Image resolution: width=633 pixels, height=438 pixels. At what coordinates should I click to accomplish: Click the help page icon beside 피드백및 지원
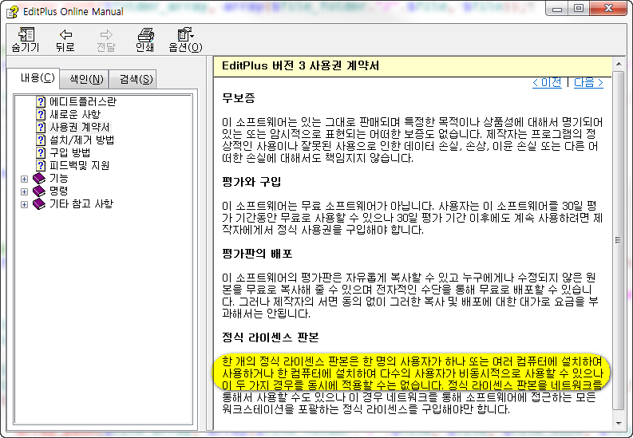point(41,166)
